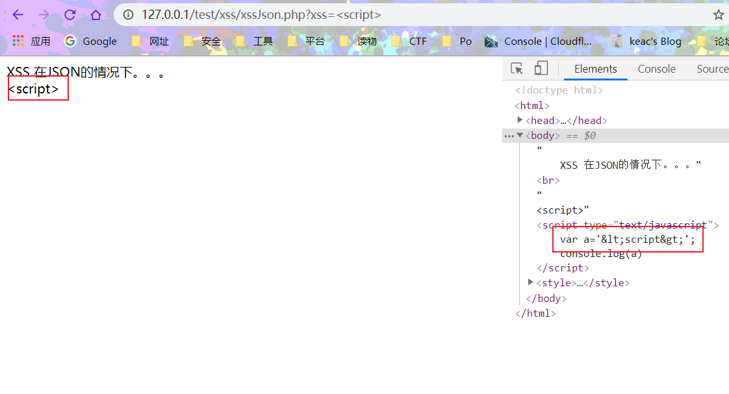Open the browser home page icon
Viewport: 729px width, 394px height.
(96, 15)
